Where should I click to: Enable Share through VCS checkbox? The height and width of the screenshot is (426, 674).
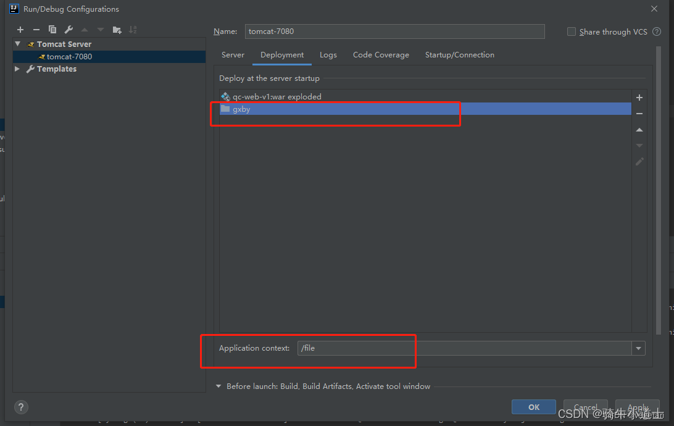[x=572, y=31]
